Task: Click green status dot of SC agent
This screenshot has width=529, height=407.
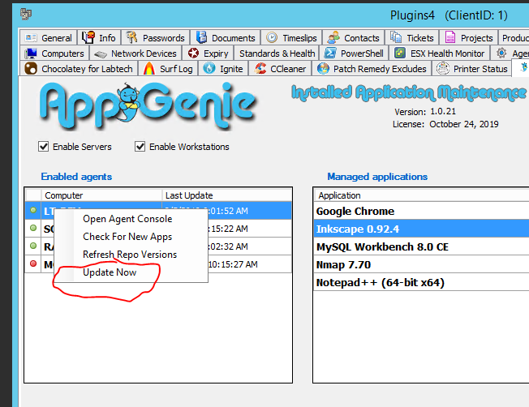Action: (33, 228)
